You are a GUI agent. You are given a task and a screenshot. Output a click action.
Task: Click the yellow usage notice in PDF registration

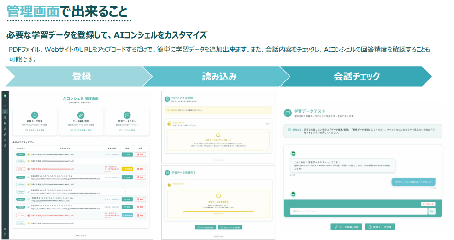pos(218,110)
